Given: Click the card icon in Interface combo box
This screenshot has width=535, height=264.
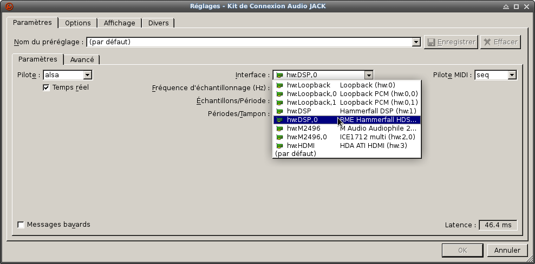Looking at the screenshot, I should (x=279, y=75).
